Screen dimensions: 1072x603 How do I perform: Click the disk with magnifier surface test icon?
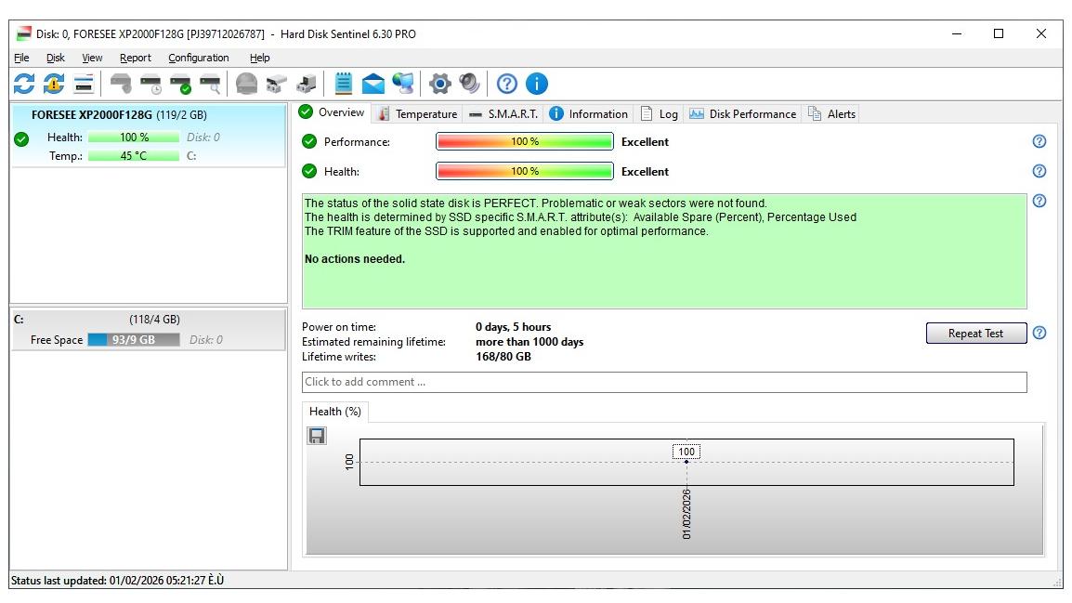coord(211,84)
